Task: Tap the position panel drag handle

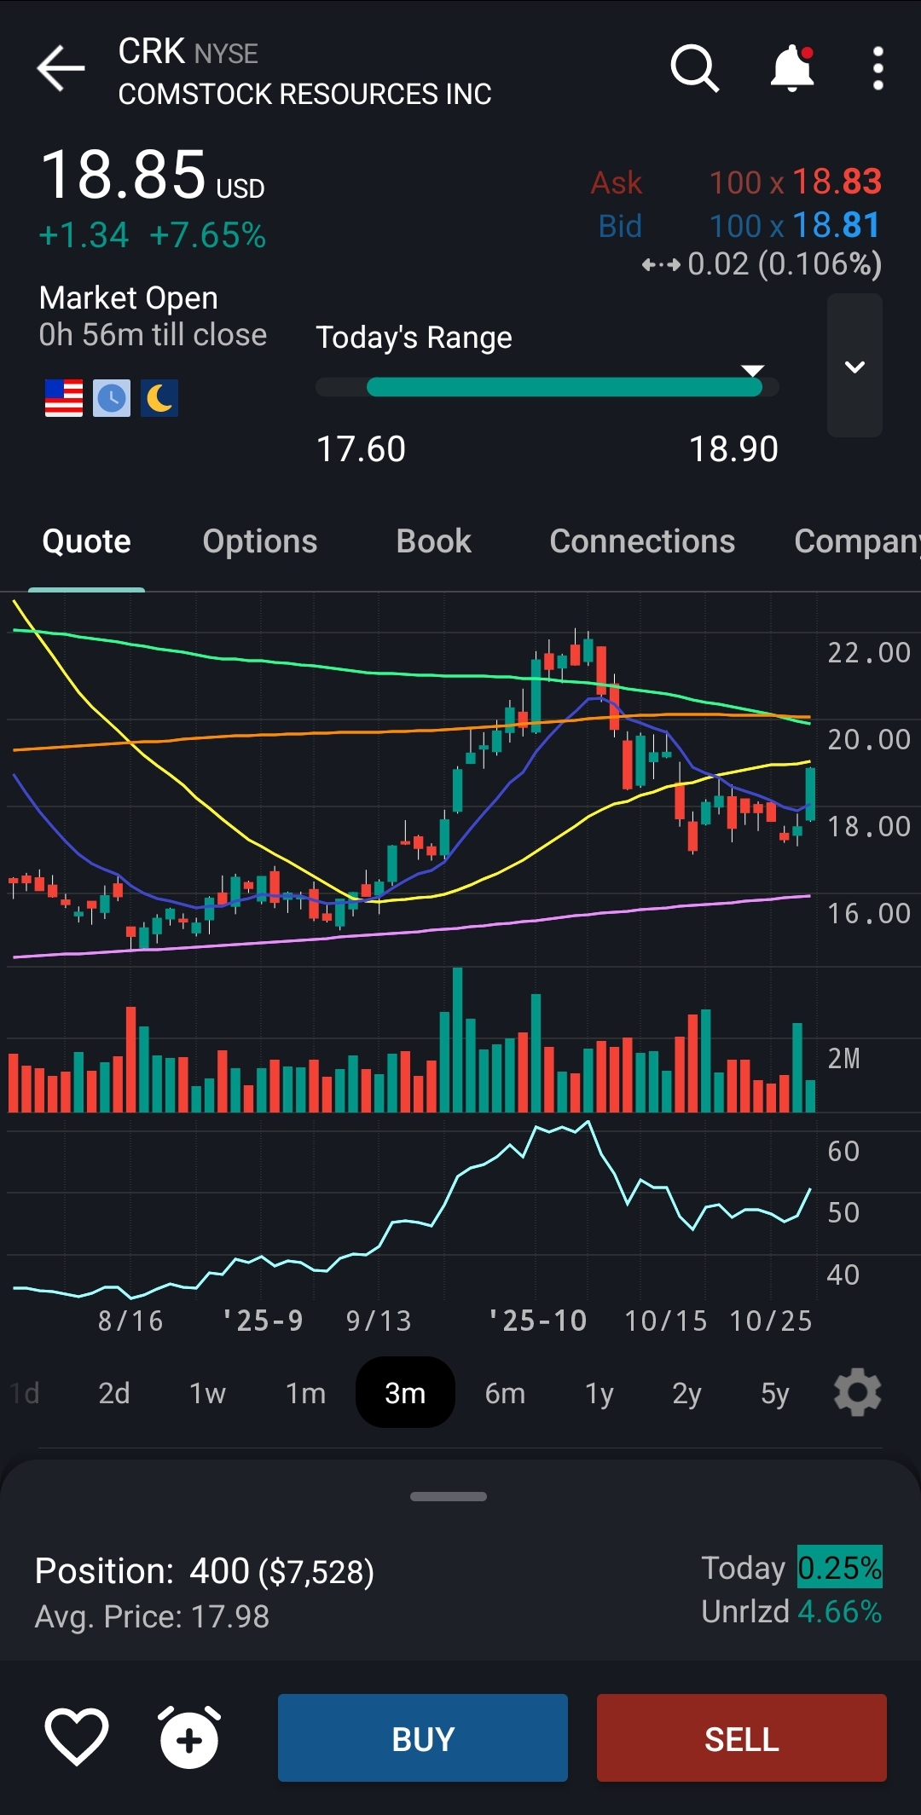Action: coord(449,1496)
